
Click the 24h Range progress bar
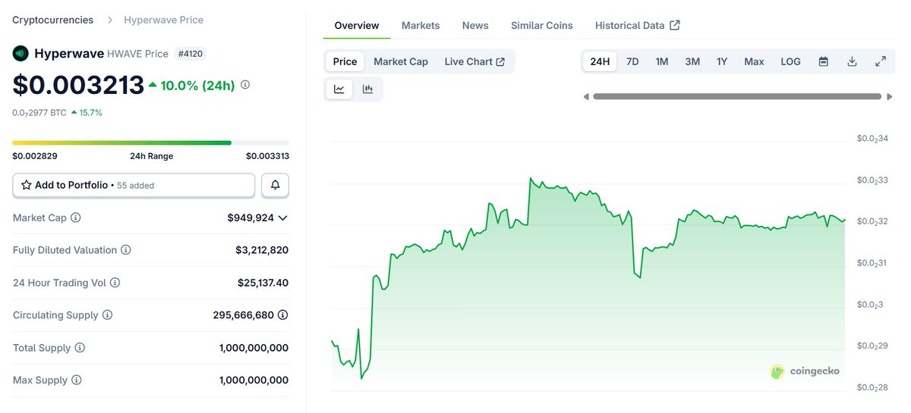(150, 142)
